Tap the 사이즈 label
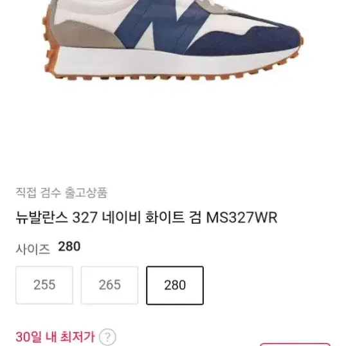This screenshot has height=346, width=346. (33, 250)
